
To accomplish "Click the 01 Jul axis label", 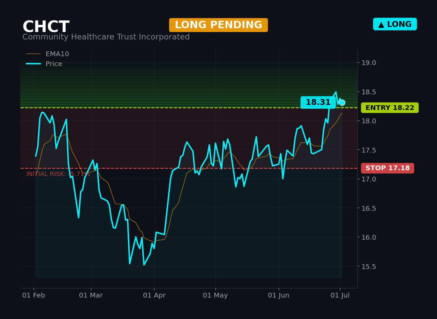I will 340,296.
